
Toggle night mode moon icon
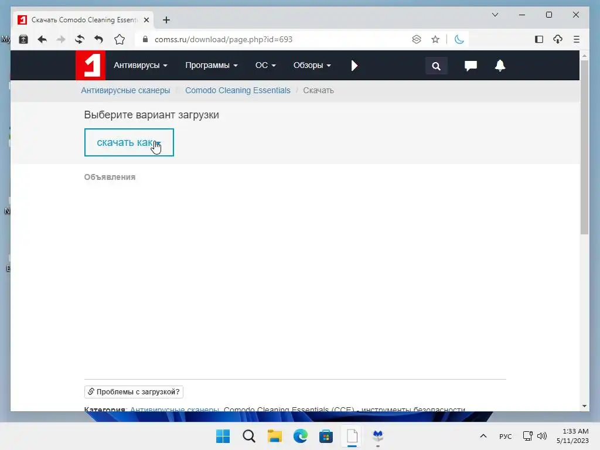[459, 39]
